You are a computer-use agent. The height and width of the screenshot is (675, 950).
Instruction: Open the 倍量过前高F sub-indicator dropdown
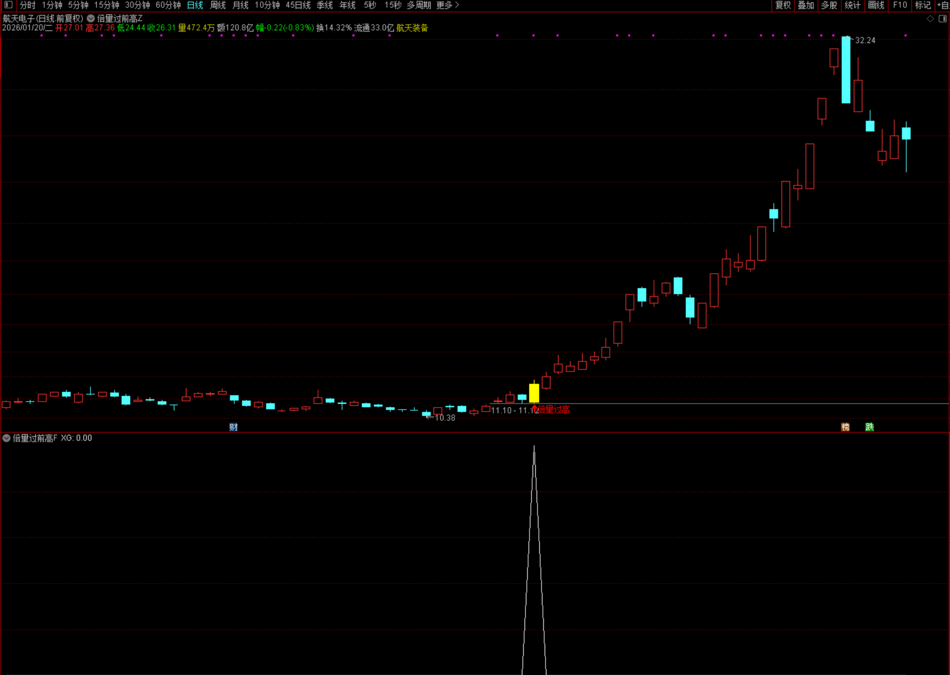pos(7,438)
